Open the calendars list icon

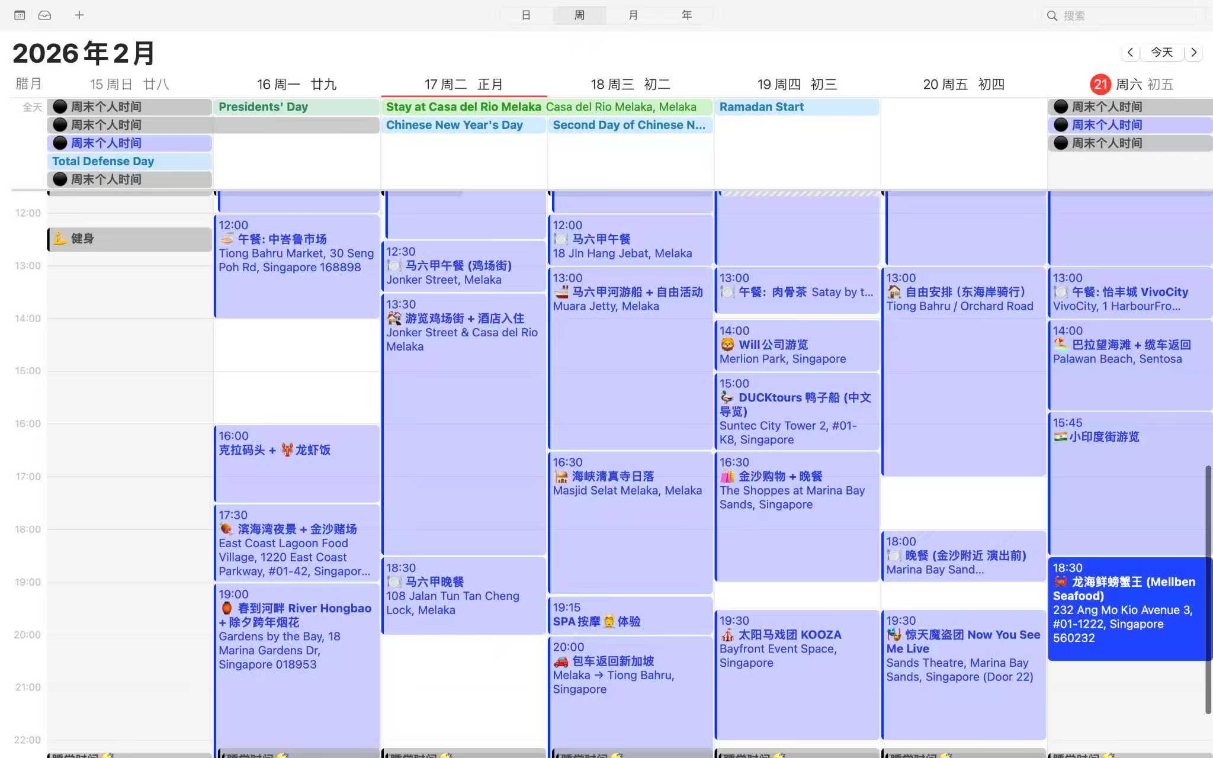point(20,15)
